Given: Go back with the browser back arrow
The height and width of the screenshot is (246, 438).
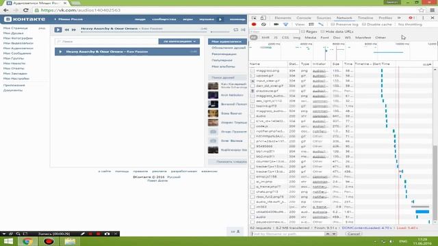Looking at the screenshot, I should pos(6,10).
